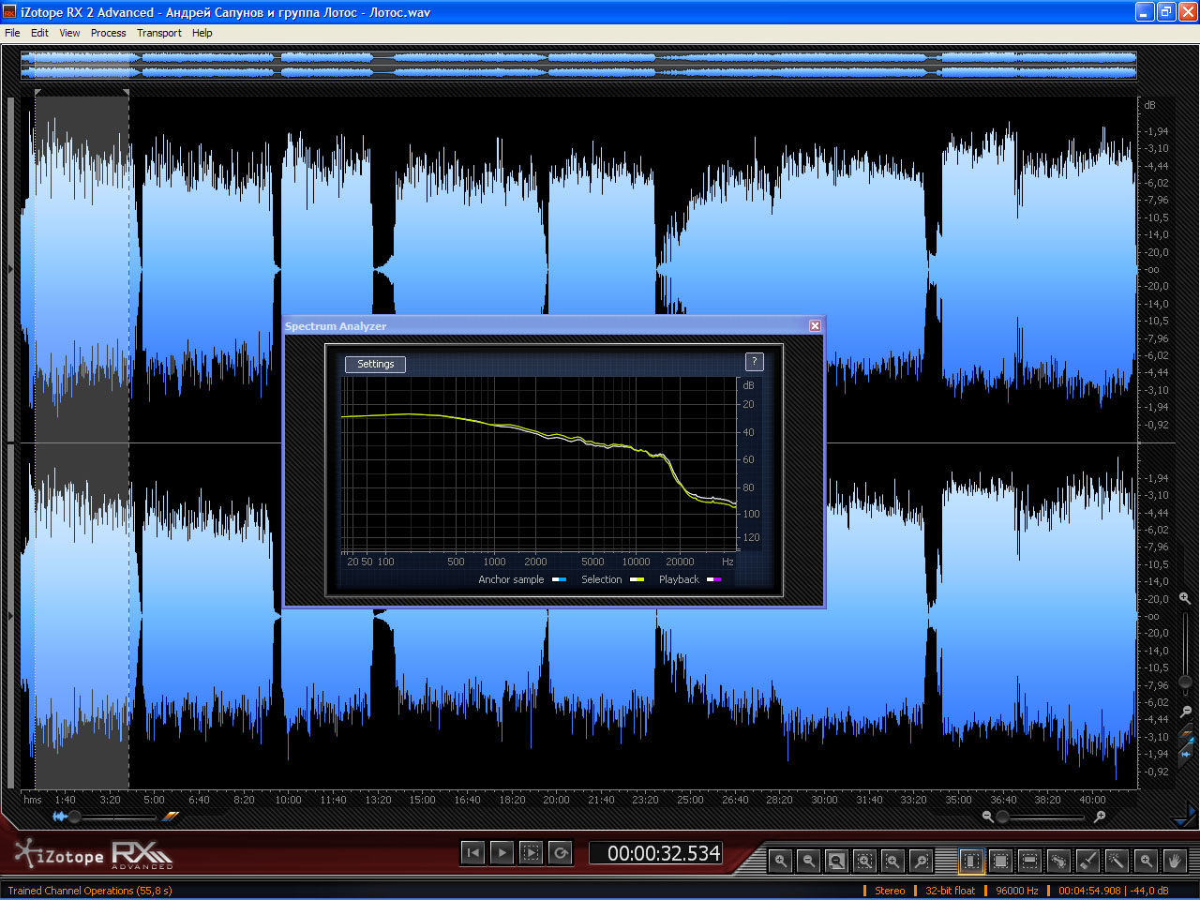The image size is (1200, 900).
Task: Click the vertical amplitude zoom slider handle
Action: 1185,682
